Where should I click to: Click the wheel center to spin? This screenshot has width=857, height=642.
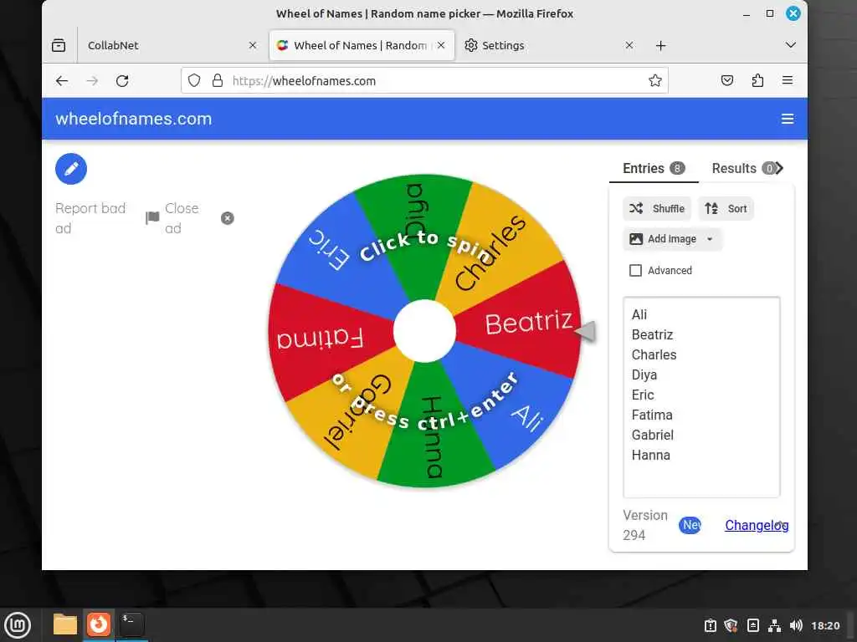tap(424, 331)
